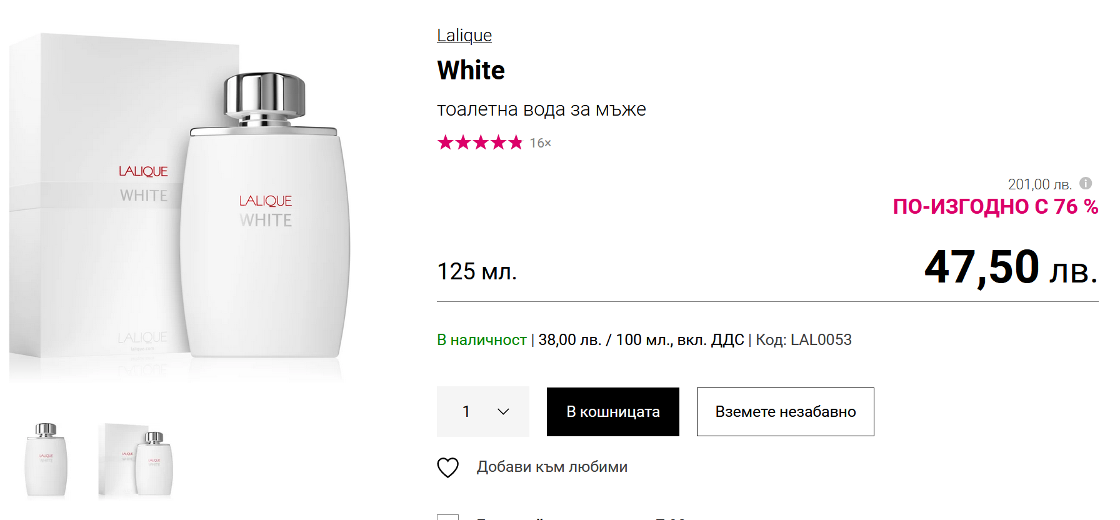Click the heart favorites icon
1120x520 pixels.
pos(447,467)
